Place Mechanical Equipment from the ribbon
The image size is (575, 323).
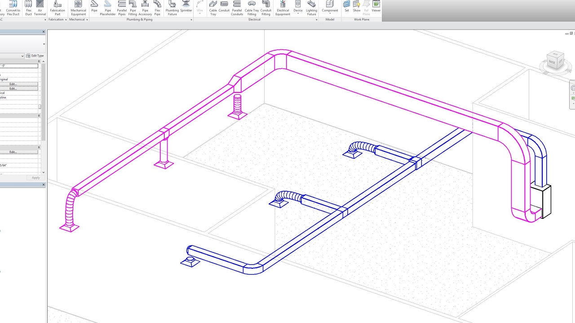78,8
